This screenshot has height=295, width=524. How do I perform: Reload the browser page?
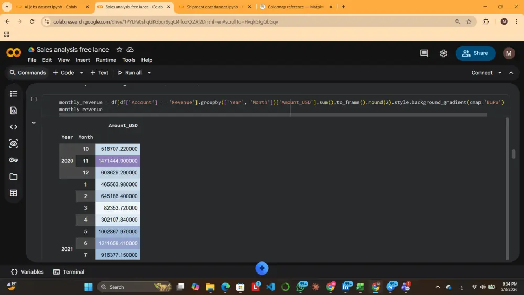coord(32,21)
